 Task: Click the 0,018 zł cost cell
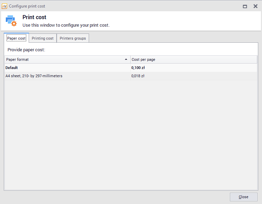138,76
